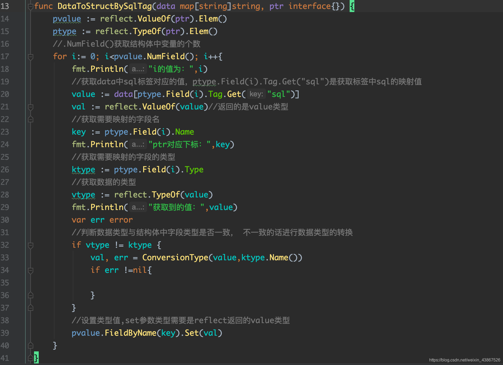Click function name DataToStructBySqlTag
The image size is (503, 365).
tap(105, 6)
